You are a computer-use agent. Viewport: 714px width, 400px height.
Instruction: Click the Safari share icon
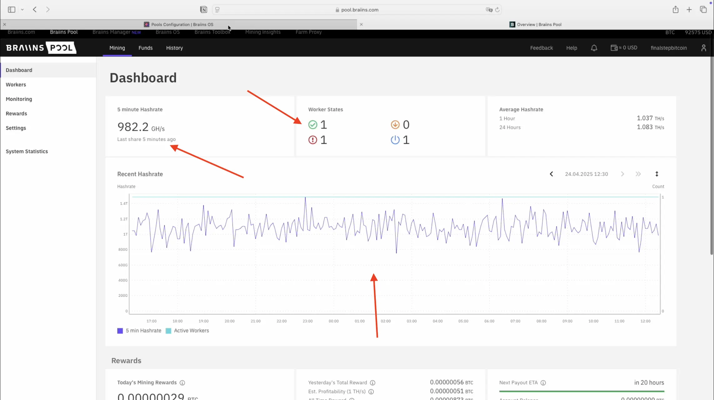676,10
